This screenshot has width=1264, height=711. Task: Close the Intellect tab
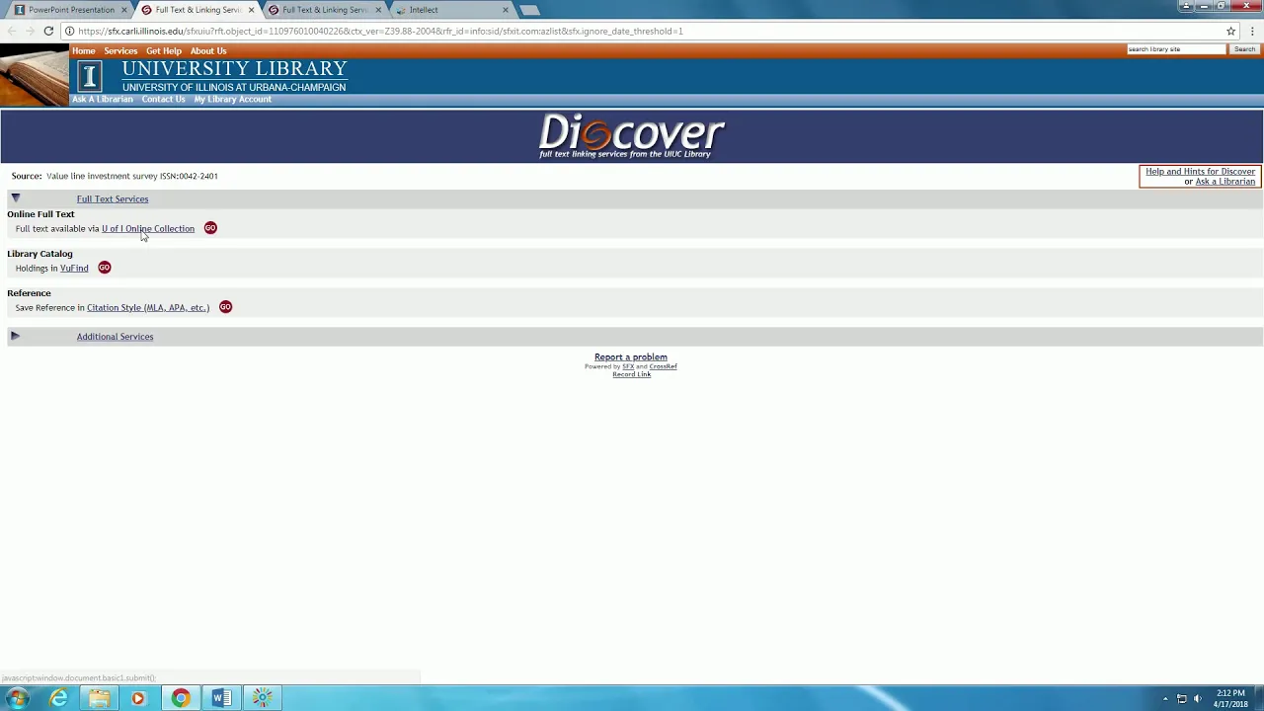pos(506,10)
